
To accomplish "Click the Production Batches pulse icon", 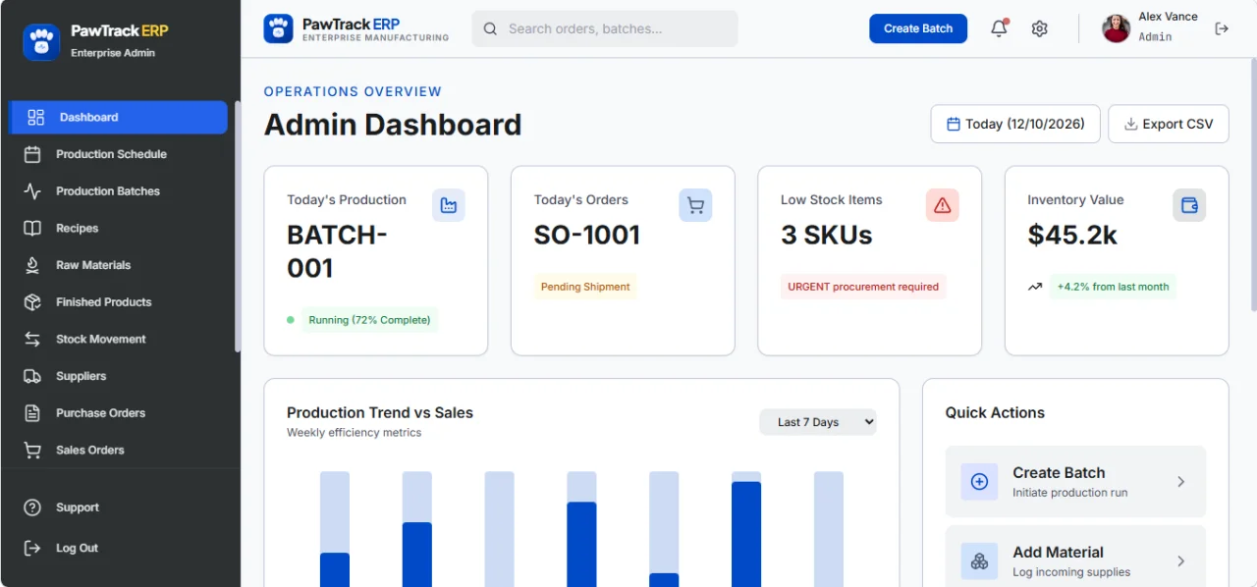I will pyautogui.click(x=32, y=191).
